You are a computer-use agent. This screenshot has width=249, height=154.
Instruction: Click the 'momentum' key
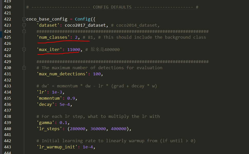click(49, 98)
